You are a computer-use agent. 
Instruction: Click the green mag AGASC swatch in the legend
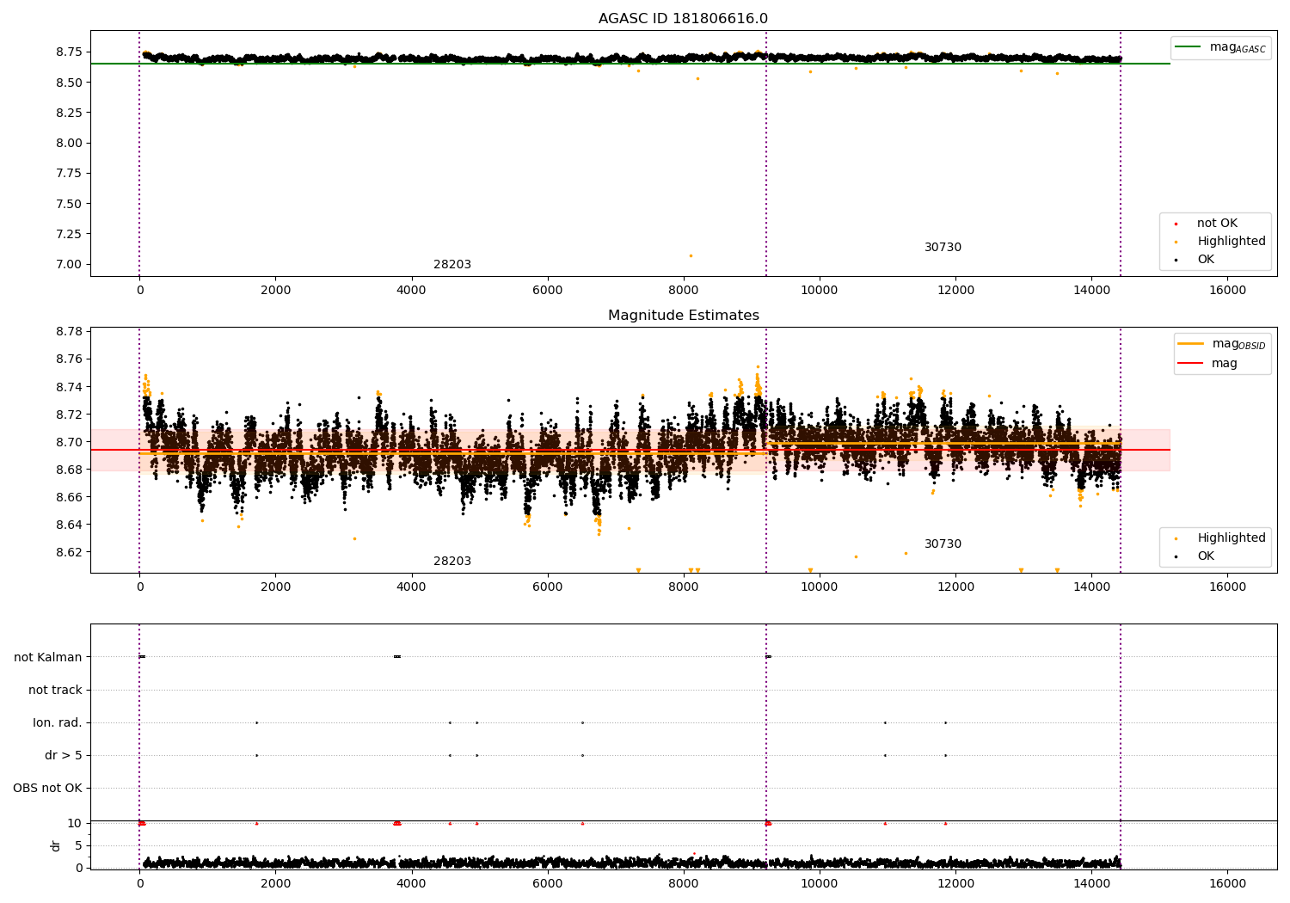[1189, 47]
